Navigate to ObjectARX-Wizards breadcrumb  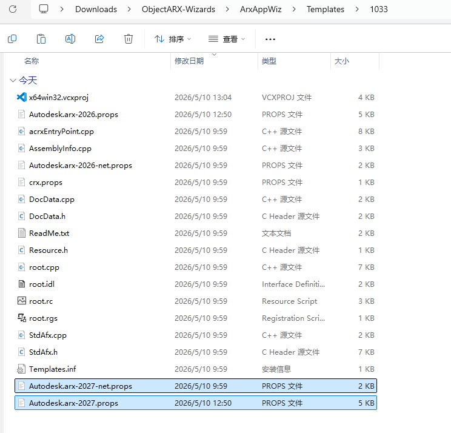click(x=178, y=9)
